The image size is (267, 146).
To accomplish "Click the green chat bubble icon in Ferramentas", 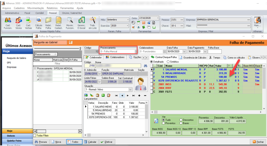I will 154,27.
